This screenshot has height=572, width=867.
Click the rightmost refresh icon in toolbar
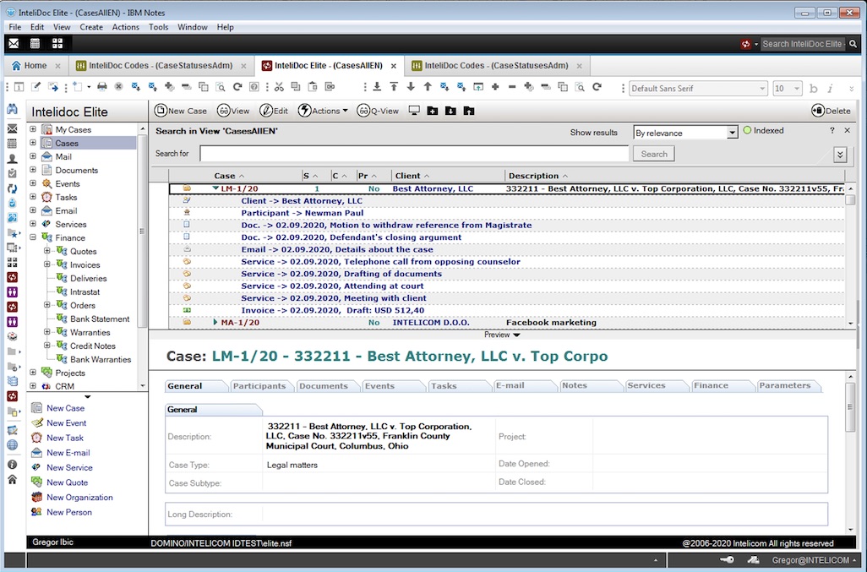pyautogui.click(x=597, y=87)
